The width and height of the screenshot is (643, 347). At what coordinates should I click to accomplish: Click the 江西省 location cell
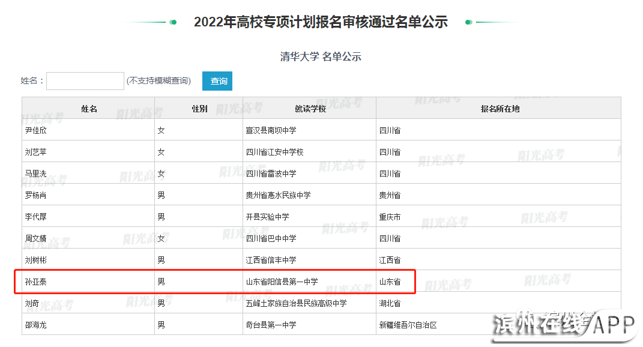pyautogui.click(x=390, y=260)
